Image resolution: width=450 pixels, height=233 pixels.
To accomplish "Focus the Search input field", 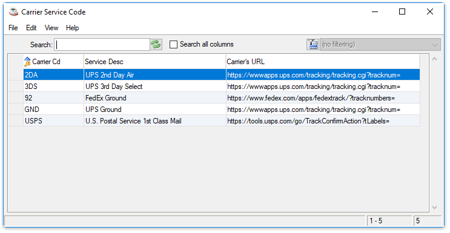I will pos(102,44).
